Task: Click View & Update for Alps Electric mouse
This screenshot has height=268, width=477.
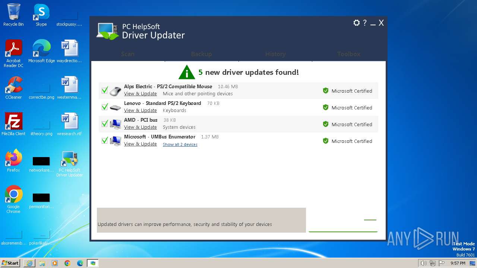Action: (x=140, y=94)
